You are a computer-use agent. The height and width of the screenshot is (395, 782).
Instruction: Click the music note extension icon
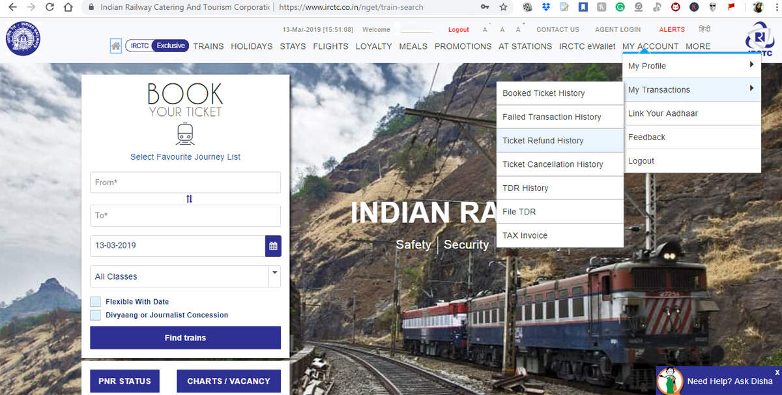coord(657,7)
